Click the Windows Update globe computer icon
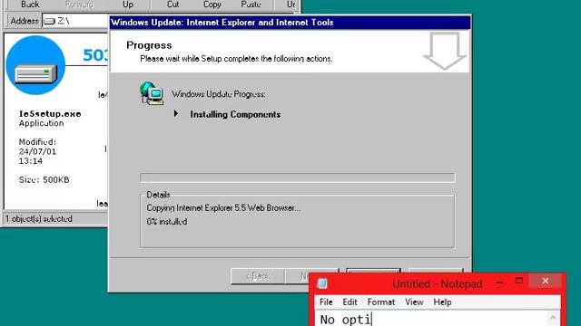The height and width of the screenshot is (326, 581). 152,93
